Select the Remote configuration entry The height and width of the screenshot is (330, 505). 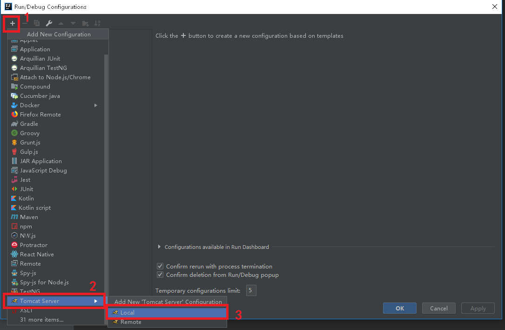(56, 263)
